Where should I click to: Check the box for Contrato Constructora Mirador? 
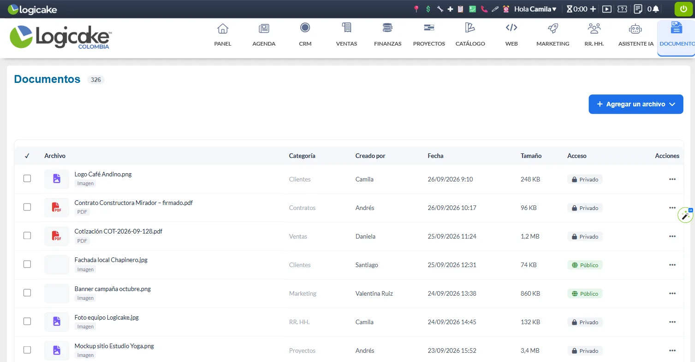tap(27, 207)
